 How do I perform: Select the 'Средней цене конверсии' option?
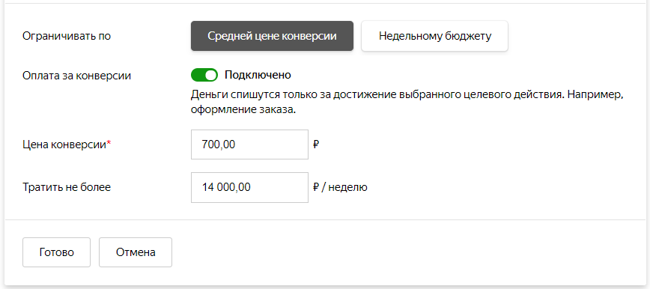(x=272, y=36)
